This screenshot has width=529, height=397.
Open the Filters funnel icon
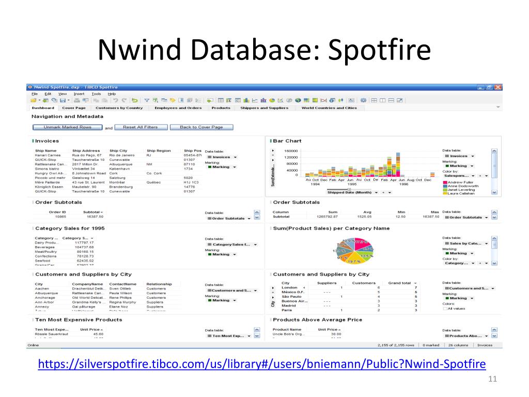147,100
